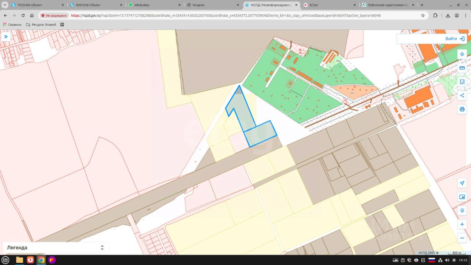Go back to the previous page
Screen dimensions: 471x265
pyautogui.click(x=5, y=15)
